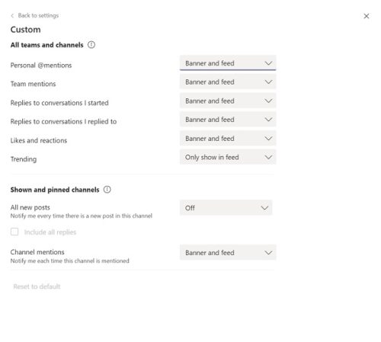Open the Personal @mentions Banner and feed dropdown
The height and width of the screenshot is (342, 381).
tap(228, 63)
